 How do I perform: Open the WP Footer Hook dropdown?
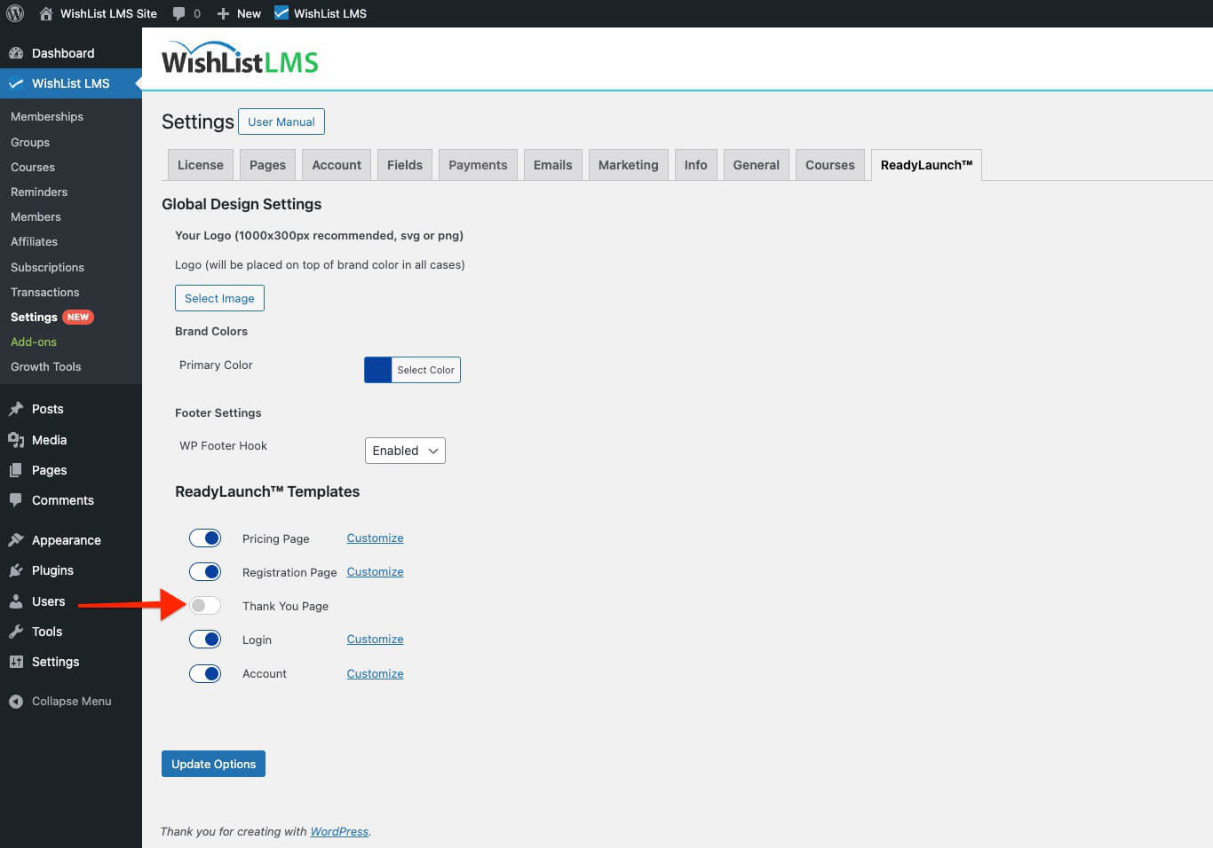pyautogui.click(x=404, y=450)
